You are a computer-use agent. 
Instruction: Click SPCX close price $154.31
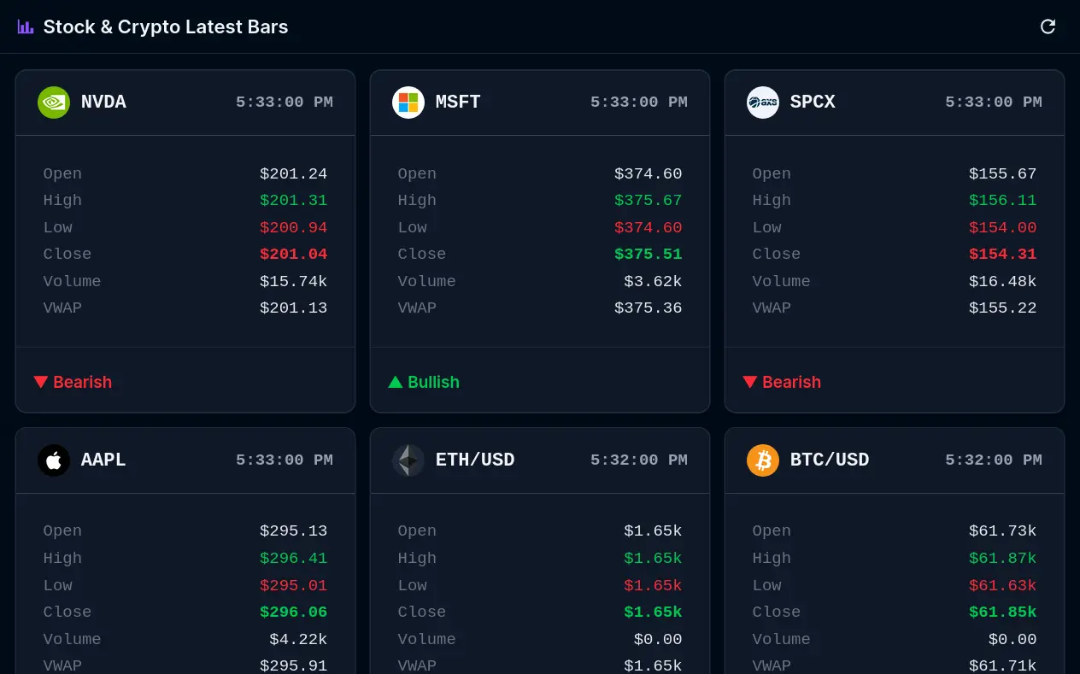pos(1003,255)
